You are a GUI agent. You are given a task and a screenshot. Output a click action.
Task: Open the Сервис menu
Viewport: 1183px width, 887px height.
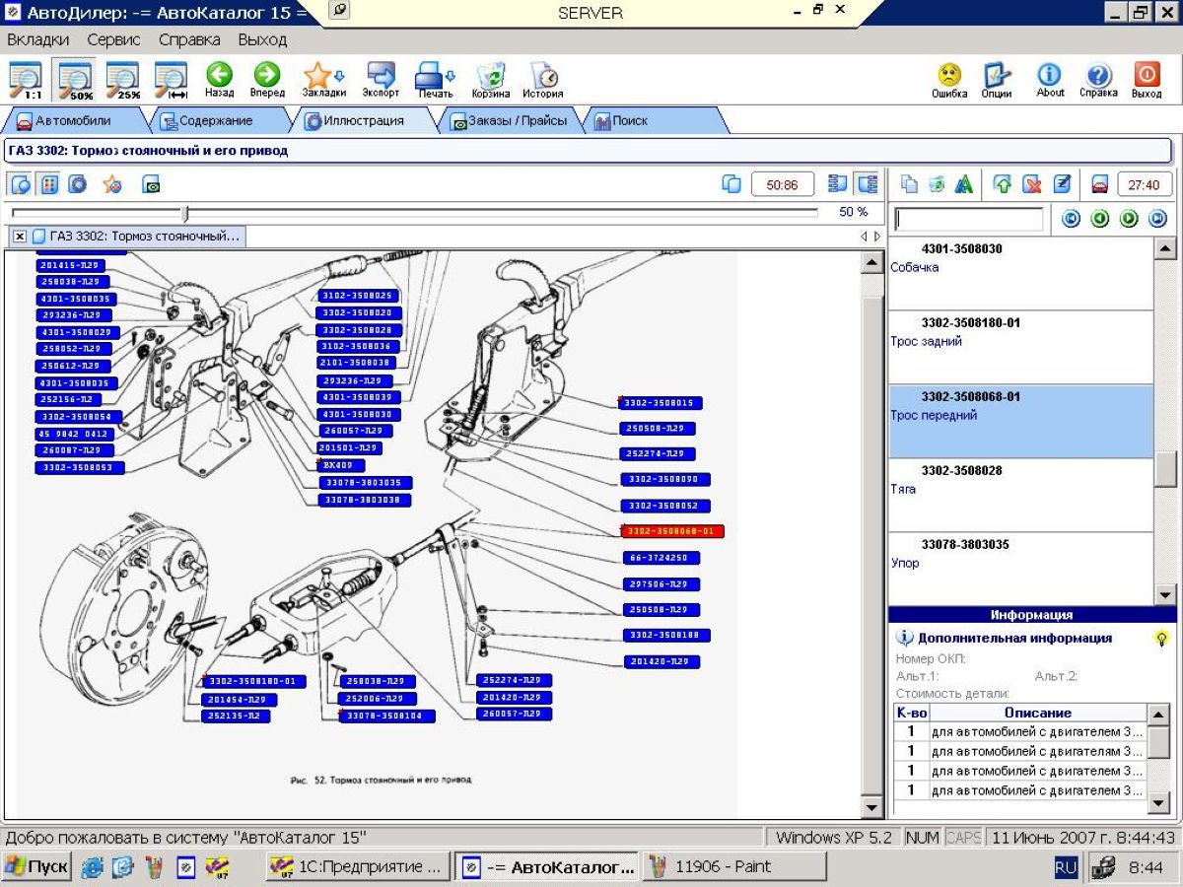113,40
